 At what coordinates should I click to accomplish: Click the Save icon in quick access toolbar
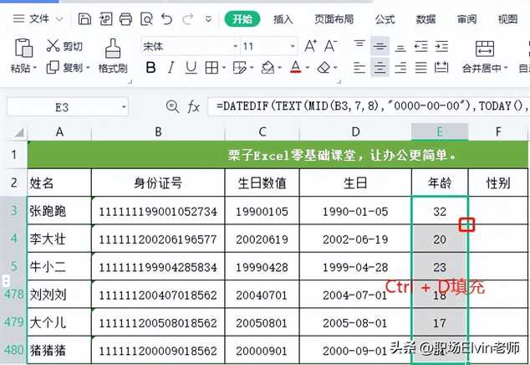[84, 18]
